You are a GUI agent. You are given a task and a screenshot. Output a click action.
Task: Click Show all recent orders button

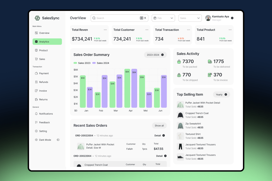click(159, 125)
